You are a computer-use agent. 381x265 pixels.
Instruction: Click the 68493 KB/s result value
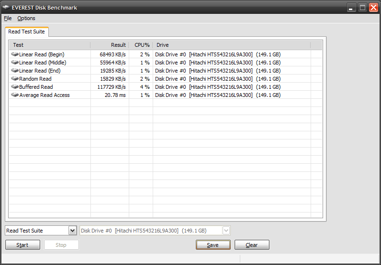pos(113,54)
